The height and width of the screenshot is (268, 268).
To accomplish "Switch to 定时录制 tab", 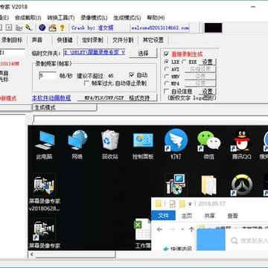I will tap(92, 40).
